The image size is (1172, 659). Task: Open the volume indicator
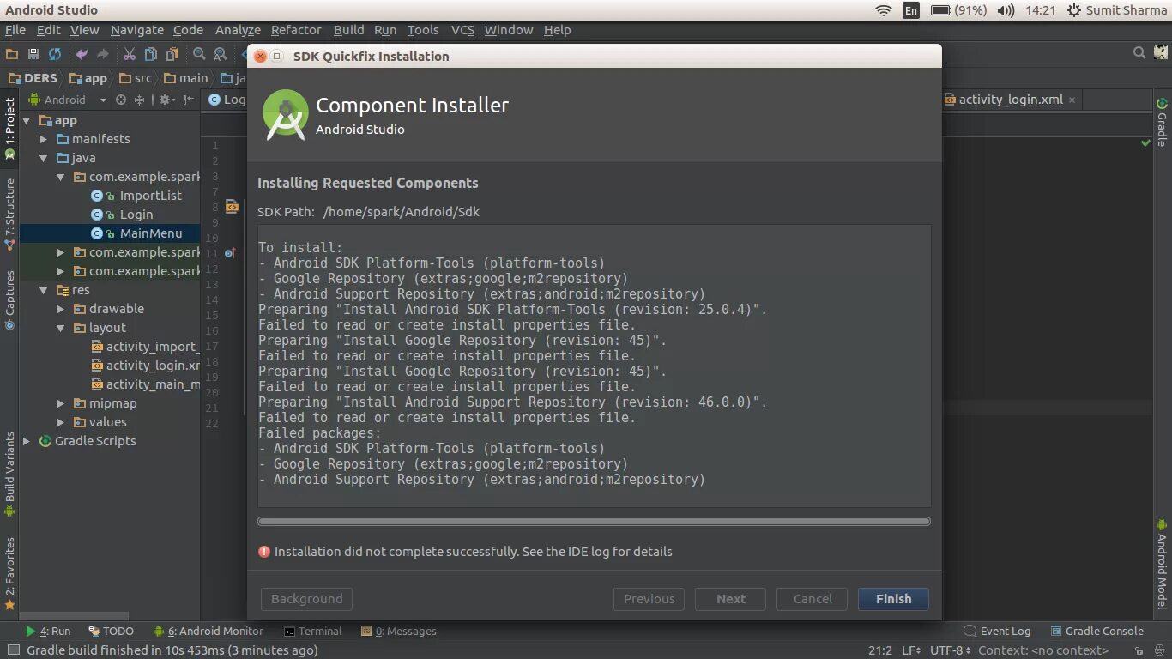(x=1006, y=10)
